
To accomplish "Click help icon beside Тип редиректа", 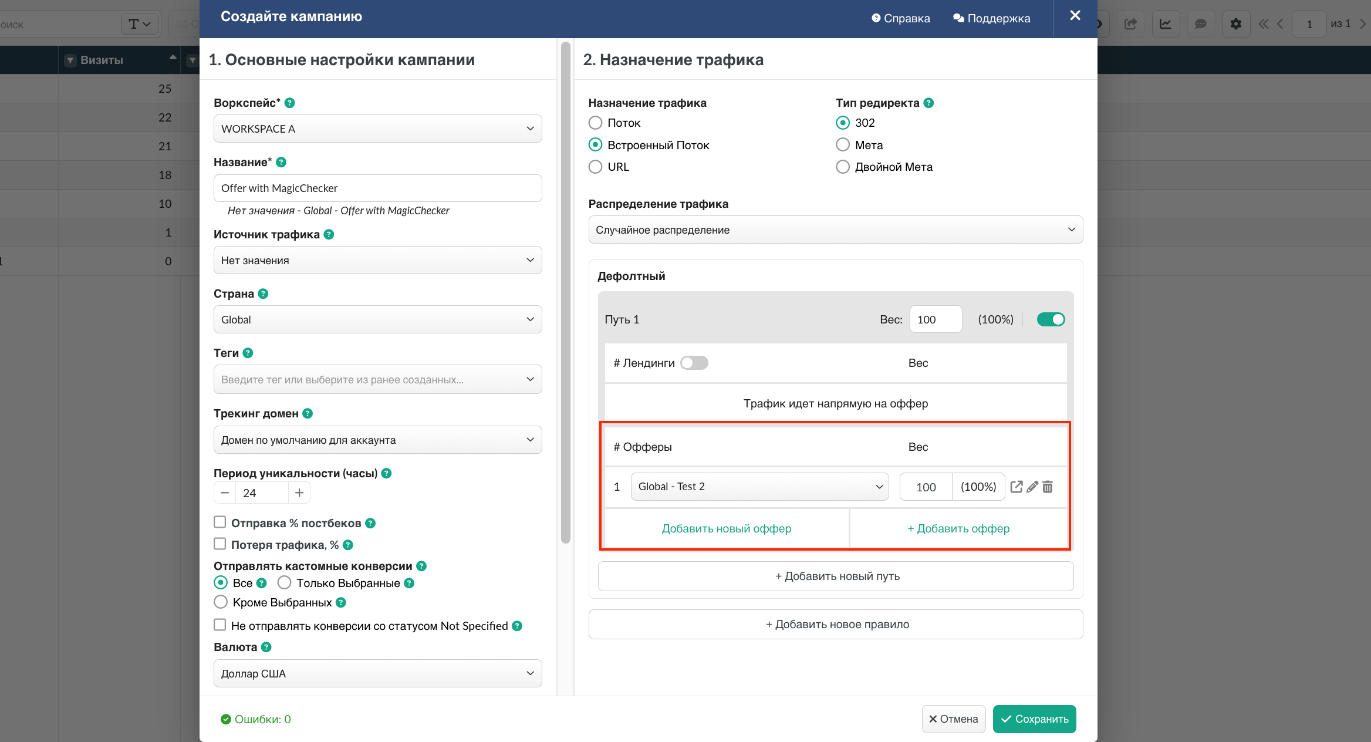I will pos(928,103).
